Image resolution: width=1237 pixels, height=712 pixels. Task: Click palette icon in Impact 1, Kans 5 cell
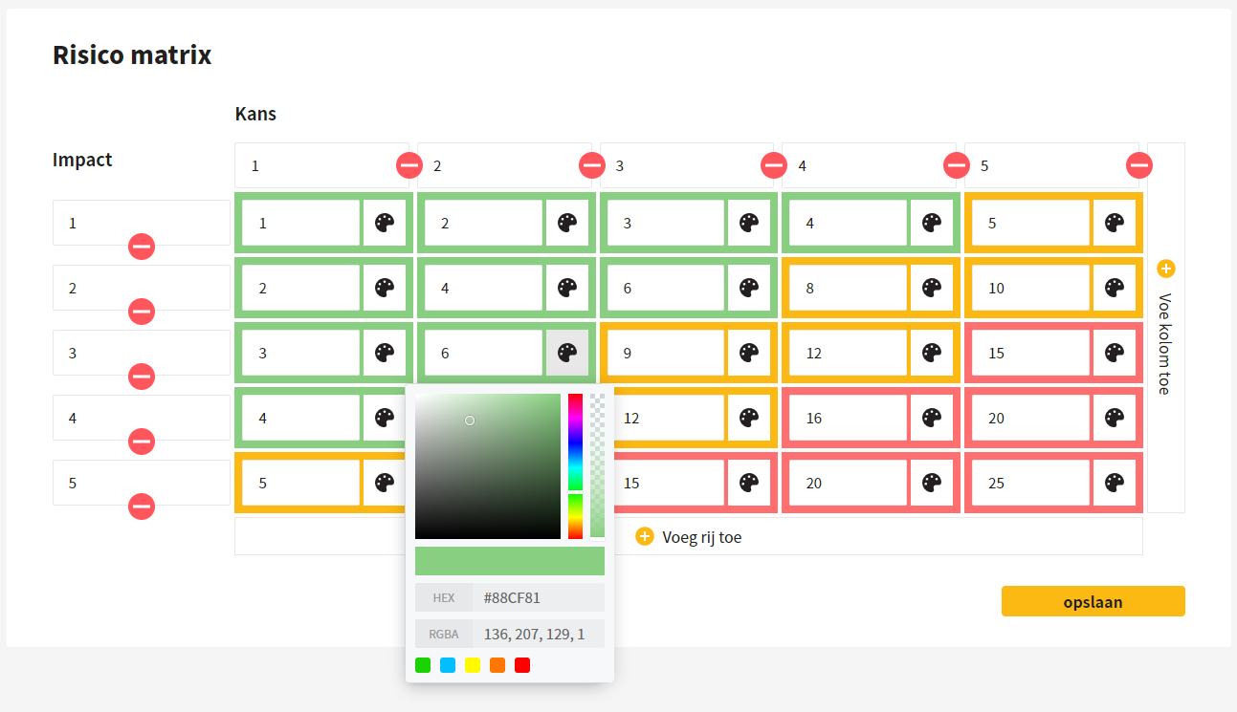pos(1115,223)
